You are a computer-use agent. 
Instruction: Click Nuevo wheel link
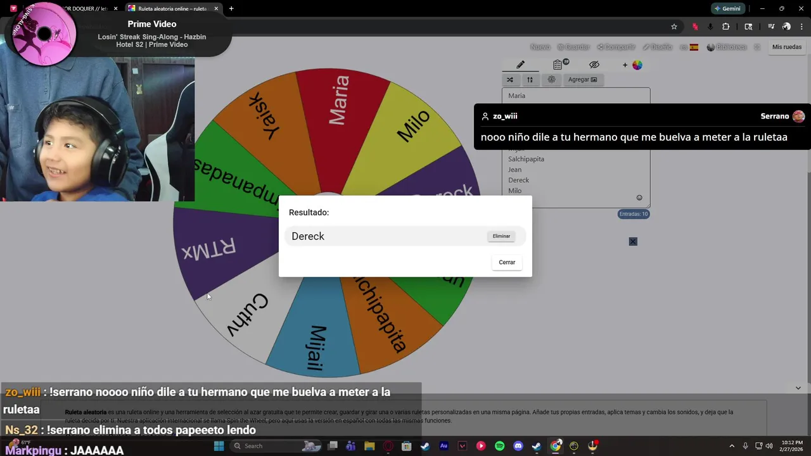tap(540, 47)
